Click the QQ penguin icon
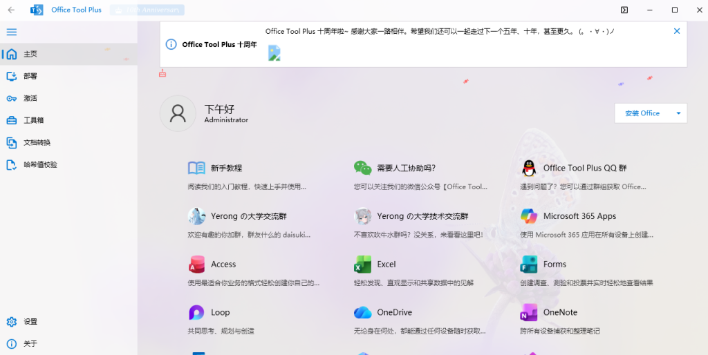The width and height of the screenshot is (708, 355). click(x=529, y=169)
